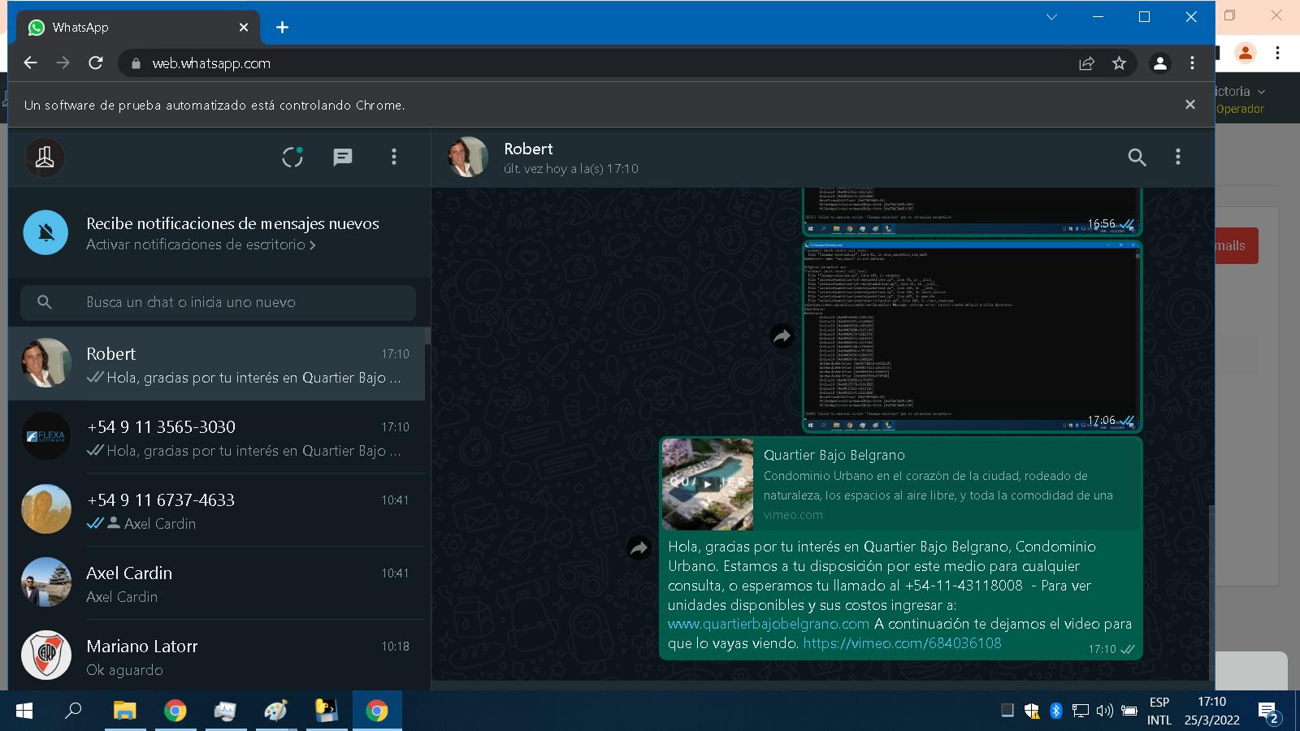Open the vimeo.com/684036108 video link
1300x731 pixels.
(x=902, y=643)
